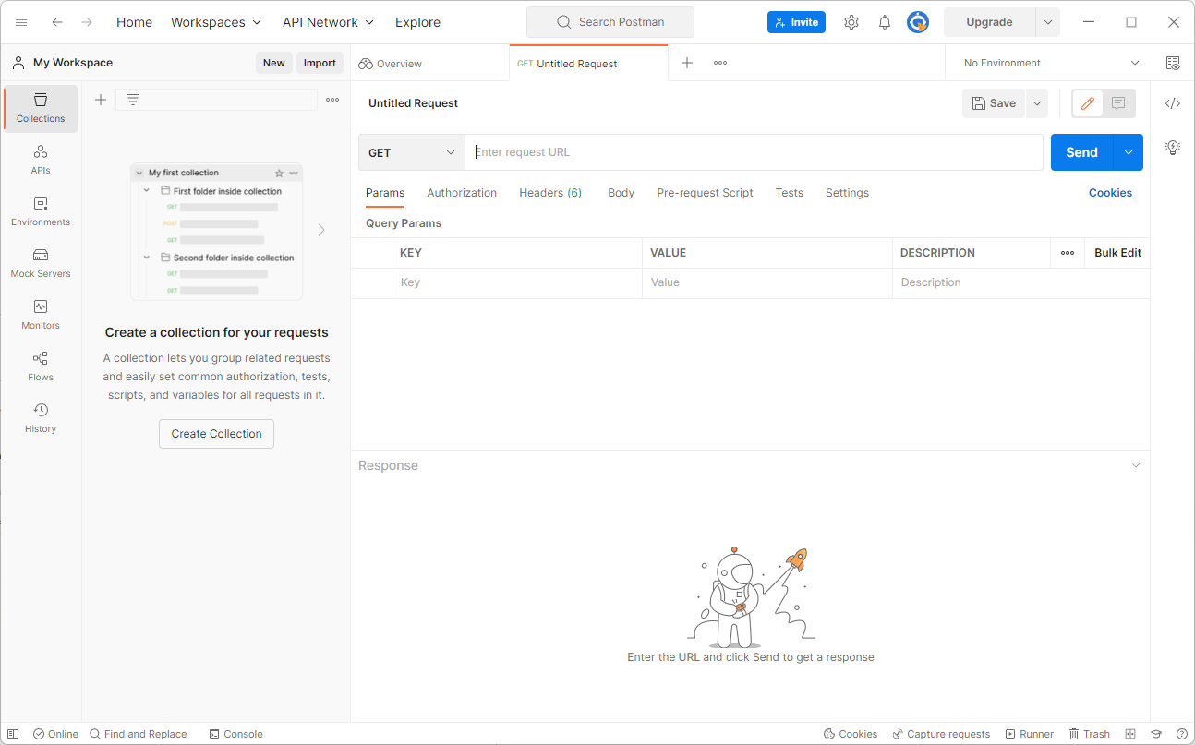1195x745 pixels.
Task: Go to Home menu item
Action: coord(134,22)
